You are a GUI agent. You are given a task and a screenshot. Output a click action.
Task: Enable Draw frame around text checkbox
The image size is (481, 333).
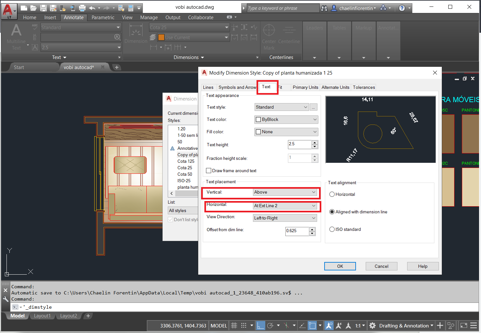pos(209,171)
